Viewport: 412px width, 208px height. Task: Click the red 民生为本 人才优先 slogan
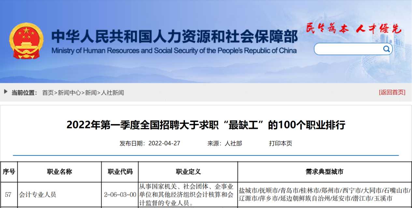coord(353,29)
